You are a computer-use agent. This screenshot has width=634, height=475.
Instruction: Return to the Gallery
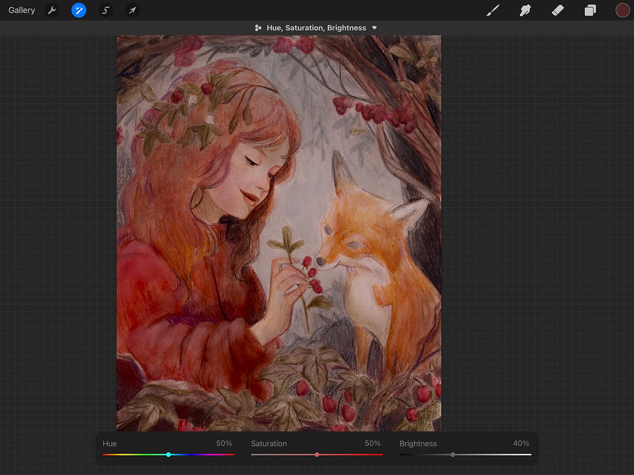coord(21,10)
